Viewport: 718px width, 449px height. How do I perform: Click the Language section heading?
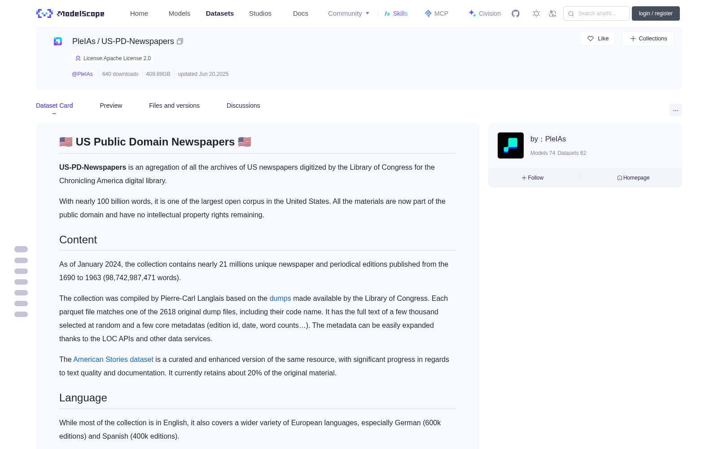pos(83,398)
